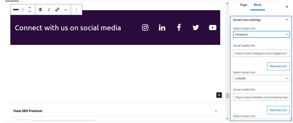The height and width of the screenshot is (123, 293).
Task: Click the Instagram icon in banner
Action: pyautogui.click(x=145, y=28)
